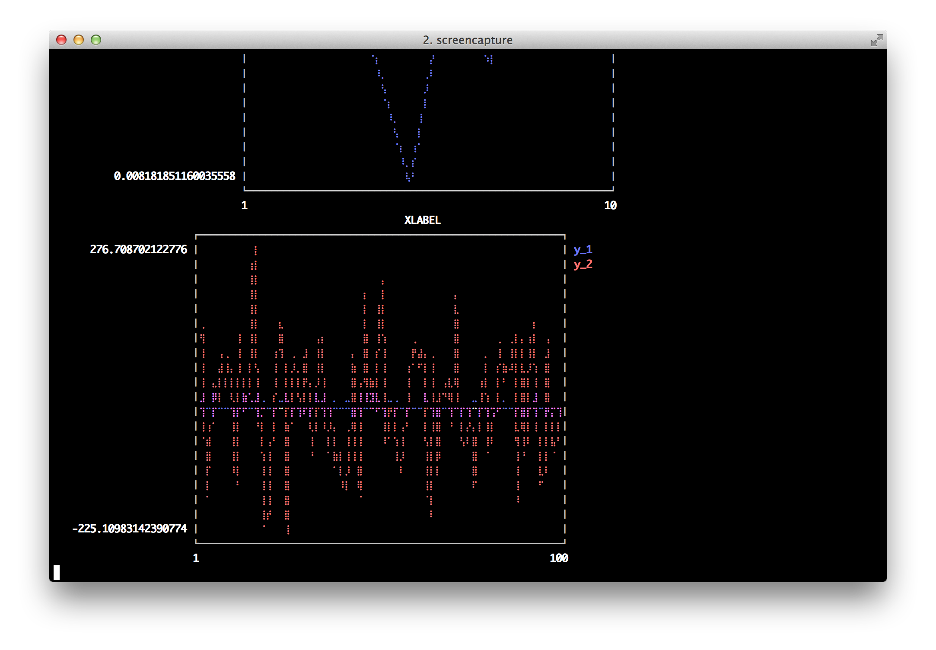The width and height of the screenshot is (936, 650).
Task: Click the green zoom window button
Action: coord(96,40)
